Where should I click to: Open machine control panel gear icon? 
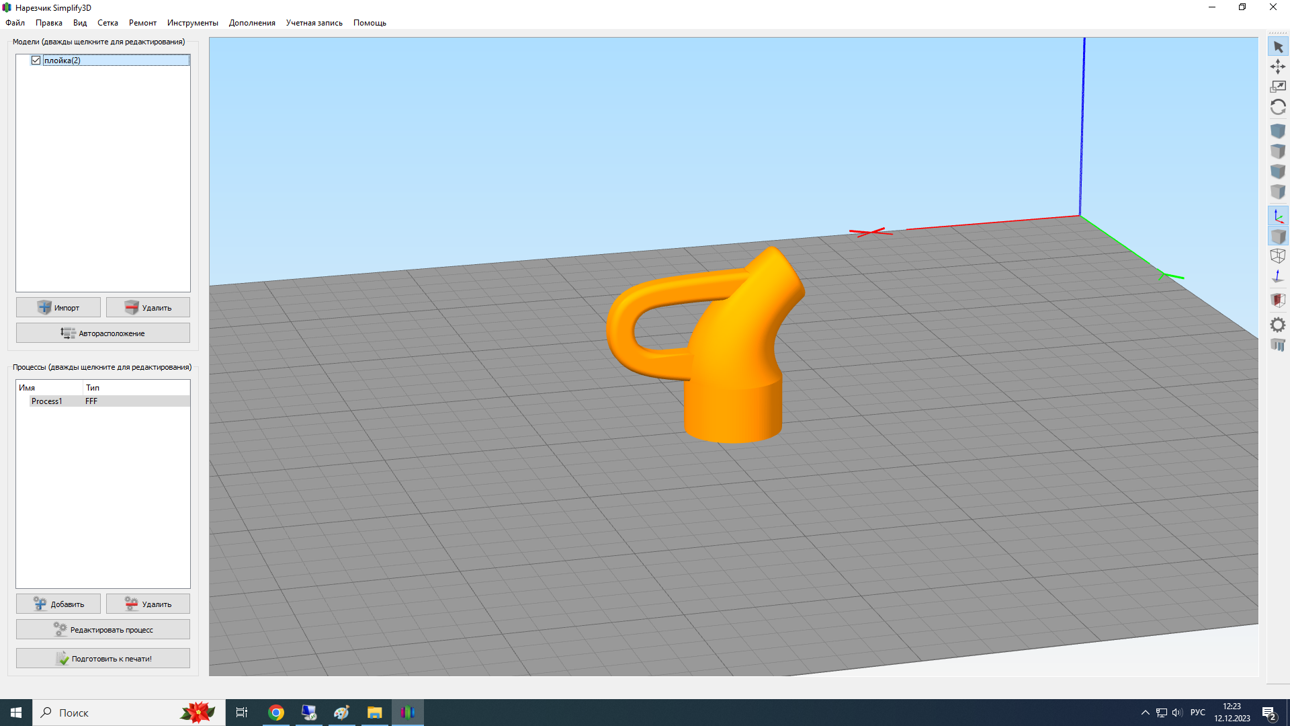(x=1278, y=325)
